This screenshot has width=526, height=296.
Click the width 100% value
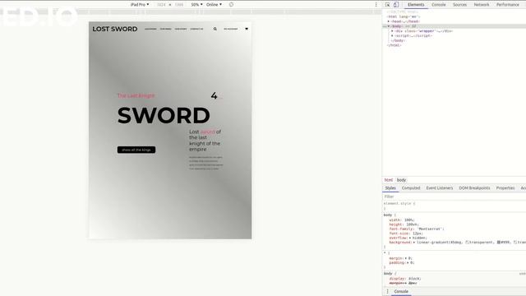(408, 220)
